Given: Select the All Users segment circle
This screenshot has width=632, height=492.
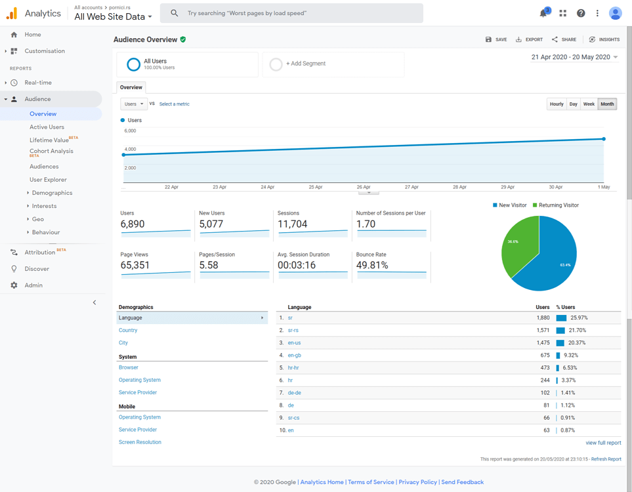Looking at the screenshot, I should [x=133, y=64].
